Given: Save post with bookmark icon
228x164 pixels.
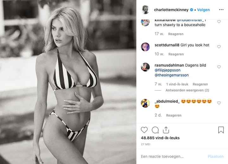Looking at the screenshot, I should [221, 130].
